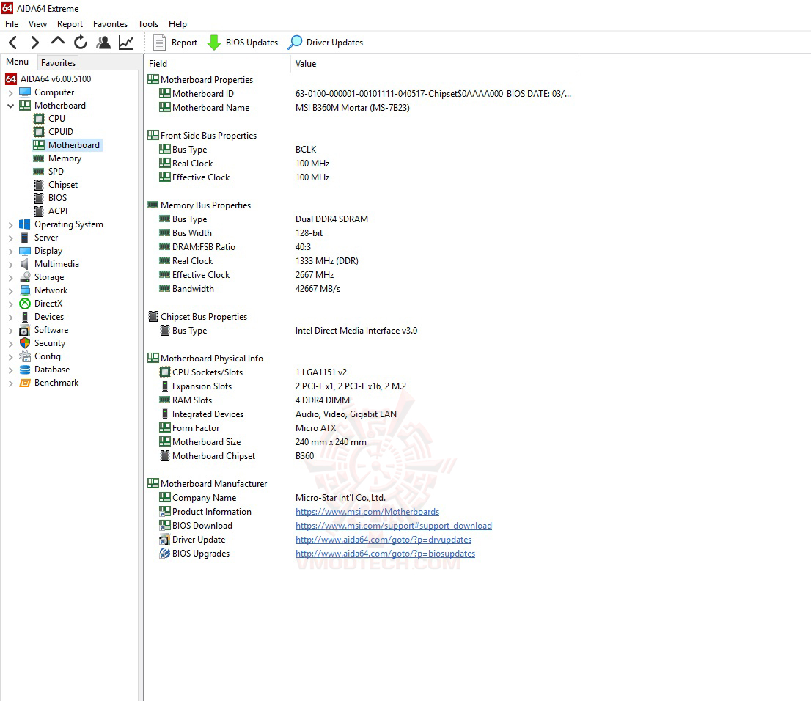Click the Database icon in tree
The width and height of the screenshot is (811, 701).
25,370
